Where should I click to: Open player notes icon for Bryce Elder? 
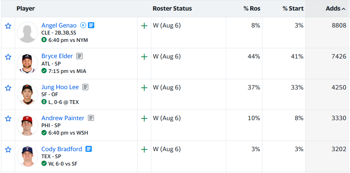[x=79, y=56]
